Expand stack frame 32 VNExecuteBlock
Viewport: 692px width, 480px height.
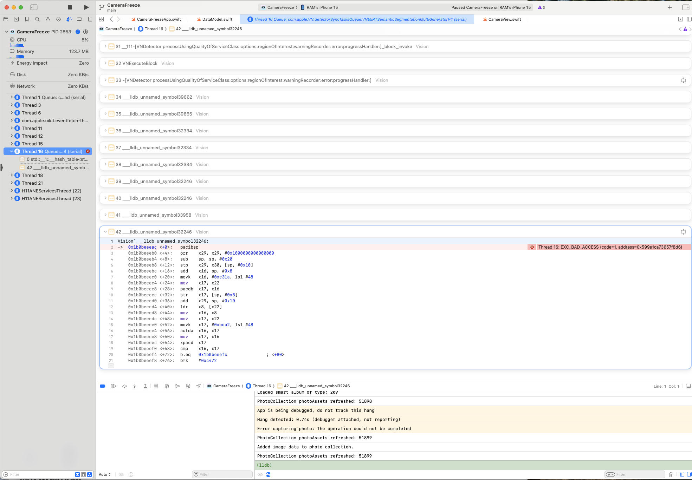(x=105, y=63)
